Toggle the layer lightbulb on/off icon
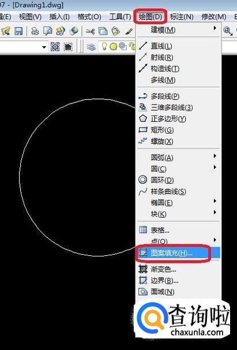Image resolution: width=237 pixels, height=350 pixels. 104,46
